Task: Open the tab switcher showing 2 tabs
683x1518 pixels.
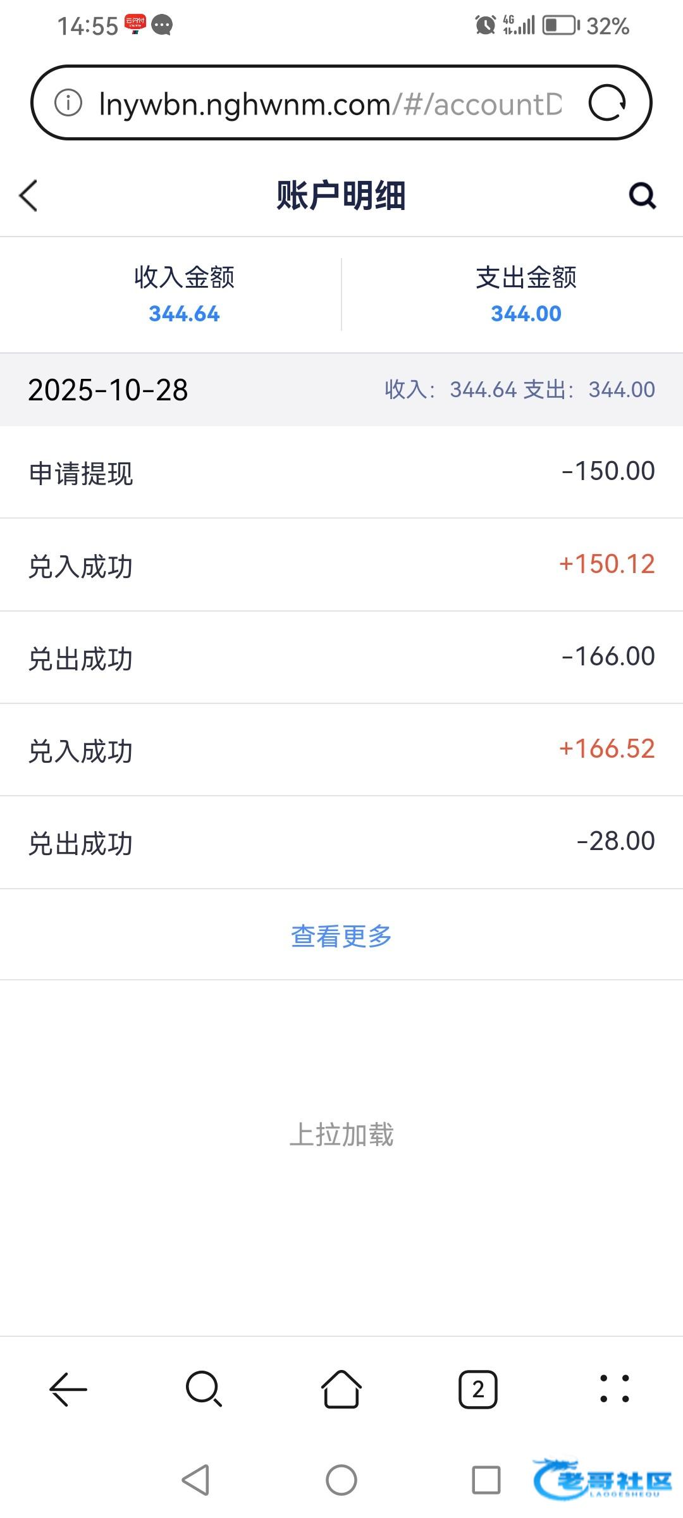Action: point(478,1390)
